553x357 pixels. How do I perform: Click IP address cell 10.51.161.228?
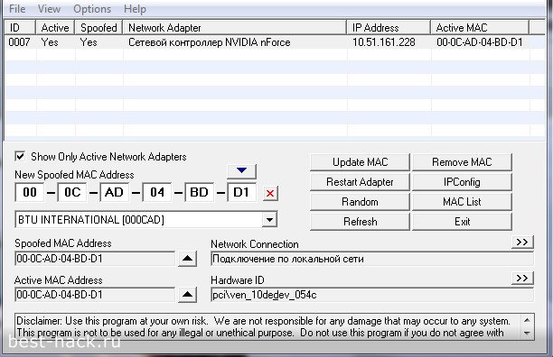tap(384, 42)
